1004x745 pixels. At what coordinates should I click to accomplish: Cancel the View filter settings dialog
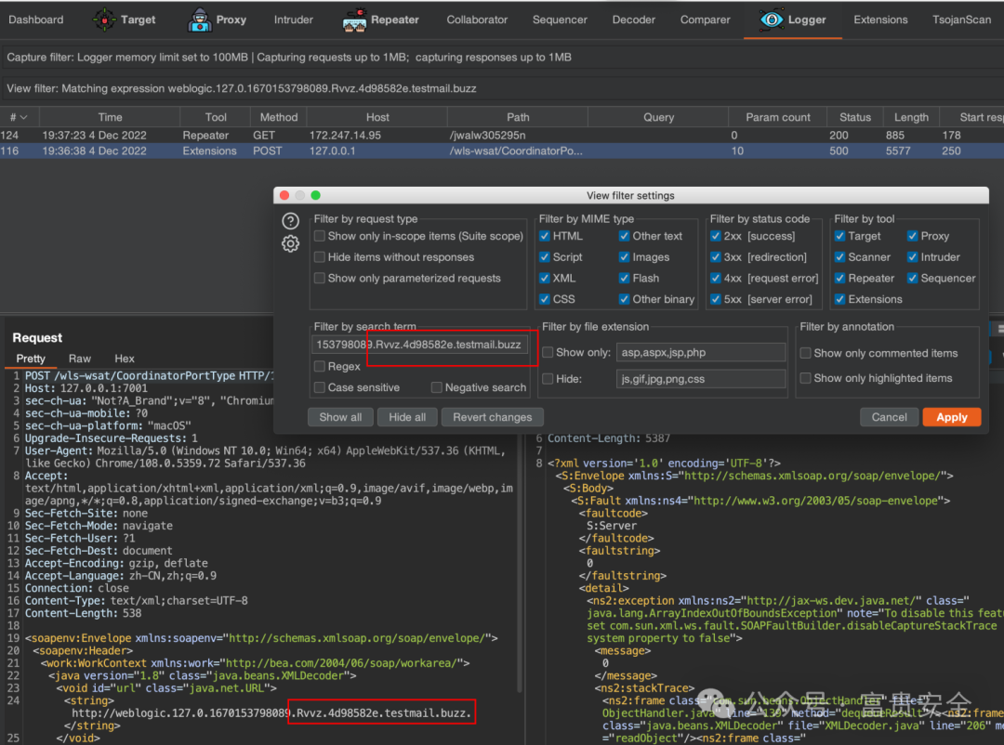click(889, 417)
